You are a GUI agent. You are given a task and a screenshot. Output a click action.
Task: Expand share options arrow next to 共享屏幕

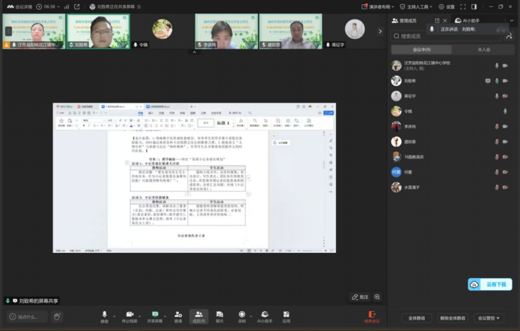[165, 317]
